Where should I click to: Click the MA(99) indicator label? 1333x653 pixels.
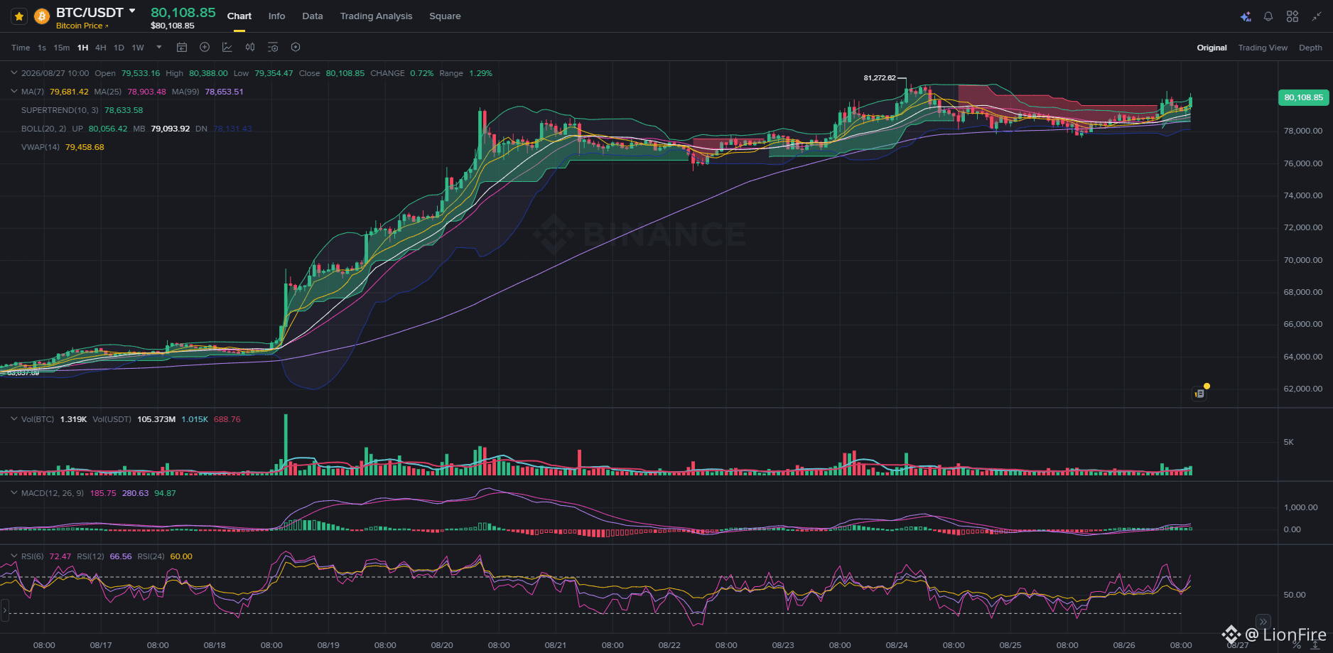(x=185, y=92)
